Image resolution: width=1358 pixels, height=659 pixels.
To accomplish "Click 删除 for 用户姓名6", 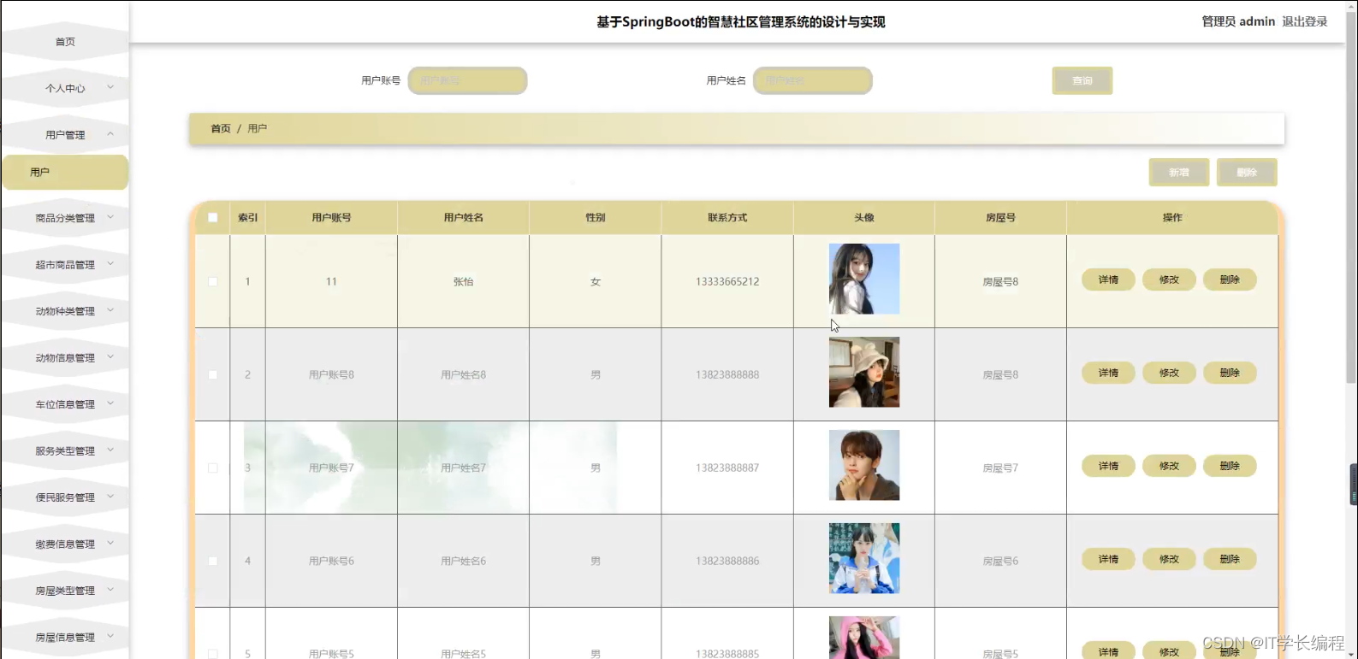I will [1230, 559].
